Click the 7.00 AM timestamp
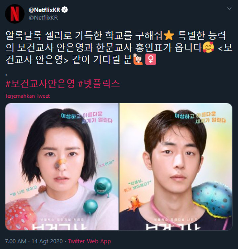This screenshot has height=249, width=238. click(x=16, y=241)
